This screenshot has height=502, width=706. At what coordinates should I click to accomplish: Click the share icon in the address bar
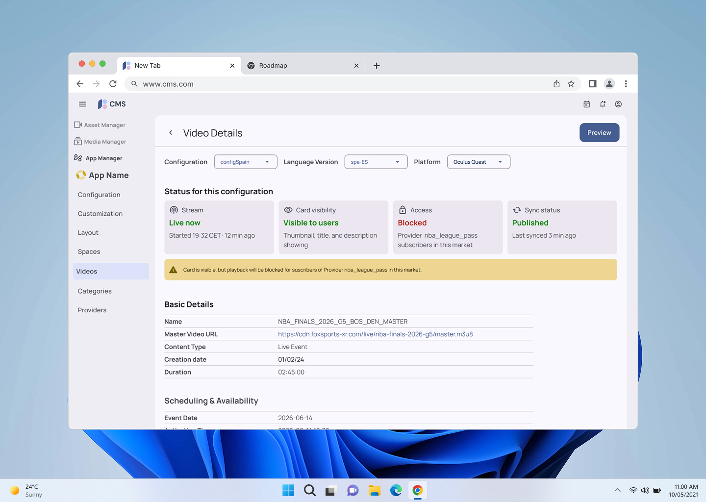tap(556, 84)
